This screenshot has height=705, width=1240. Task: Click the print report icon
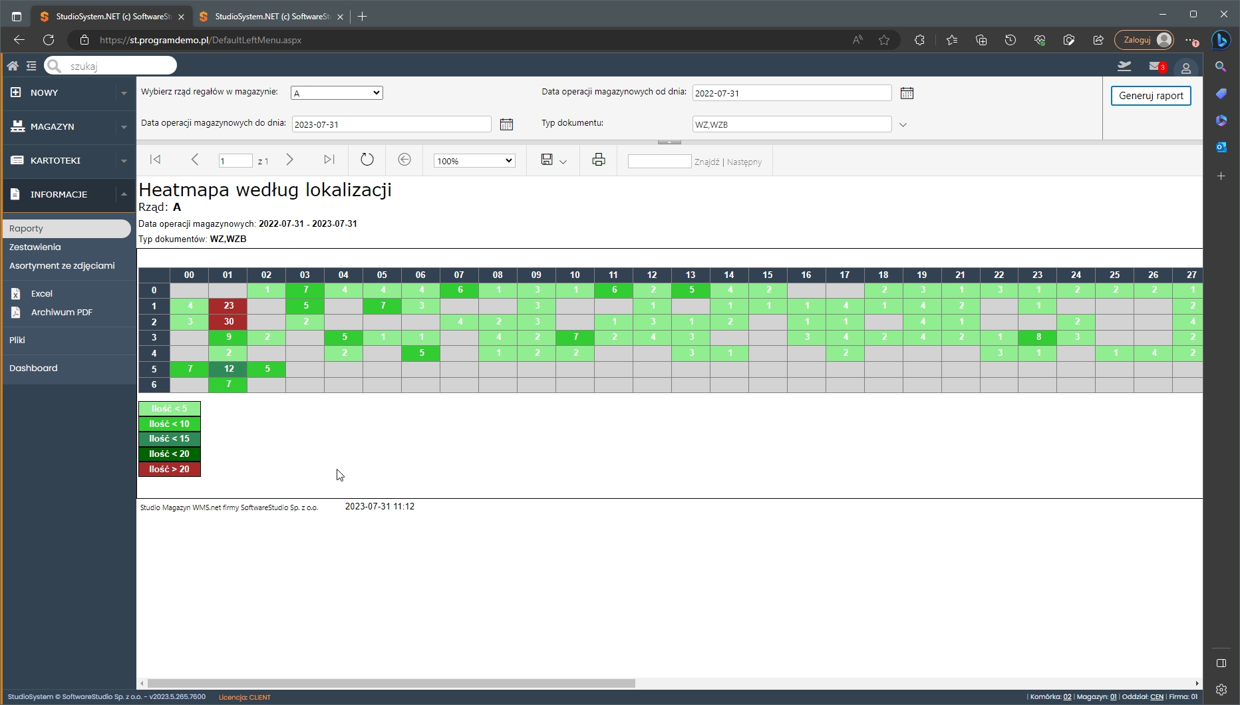599,160
